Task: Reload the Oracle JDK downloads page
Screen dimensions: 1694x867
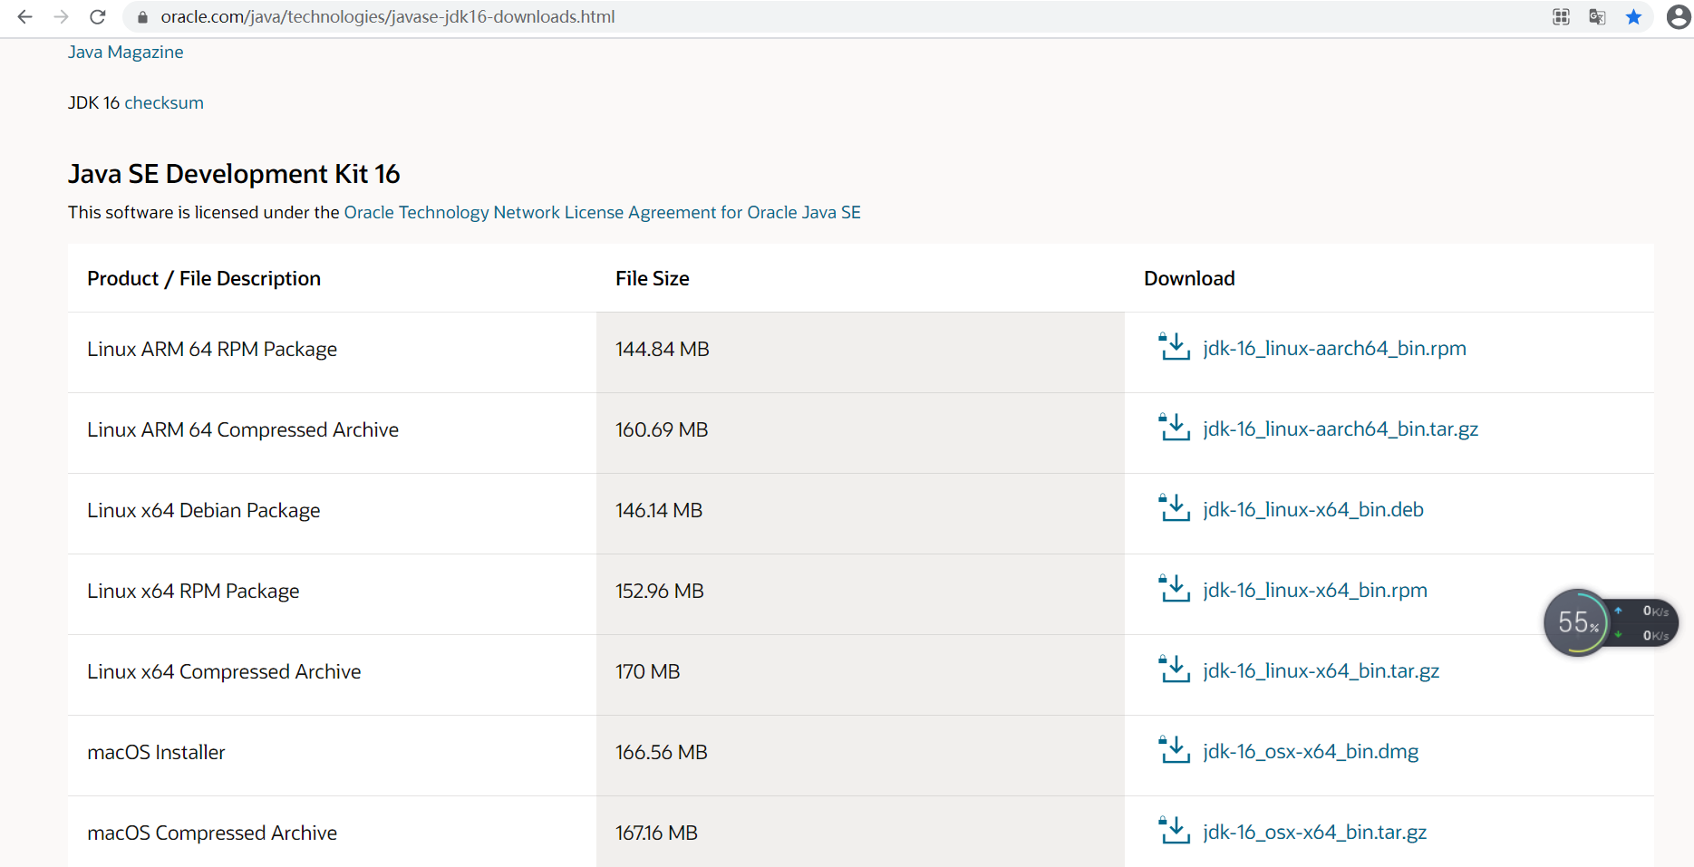Action: (x=98, y=16)
